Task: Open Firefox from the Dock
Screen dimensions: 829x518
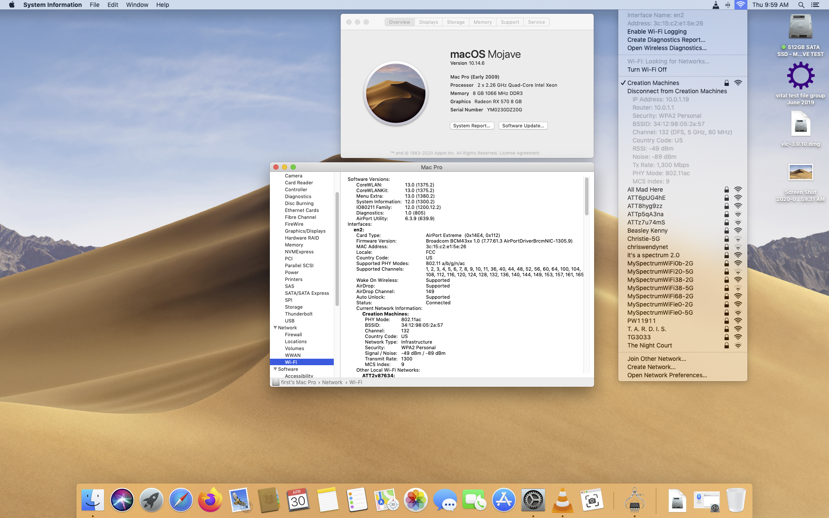Action: pyautogui.click(x=210, y=500)
